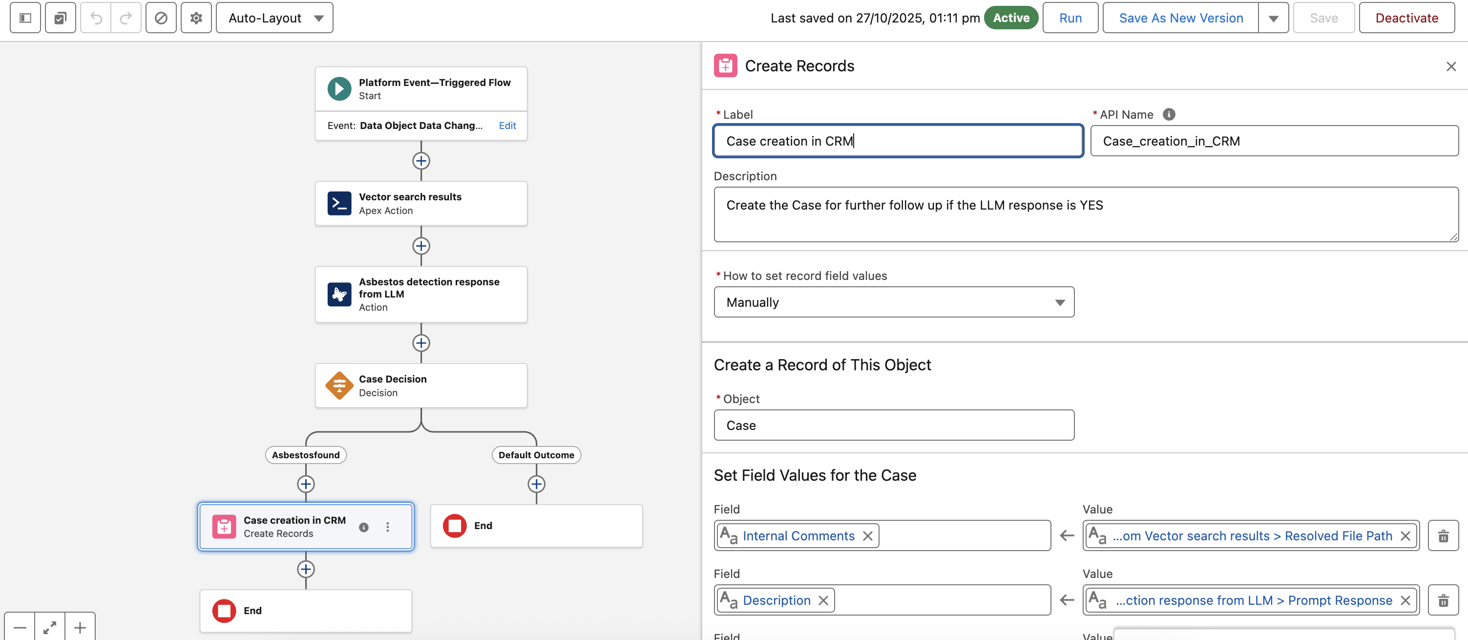Image resolution: width=1468 pixels, height=640 pixels.
Task: Remove the Description field pill
Action: pyautogui.click(x=823, y=601)
